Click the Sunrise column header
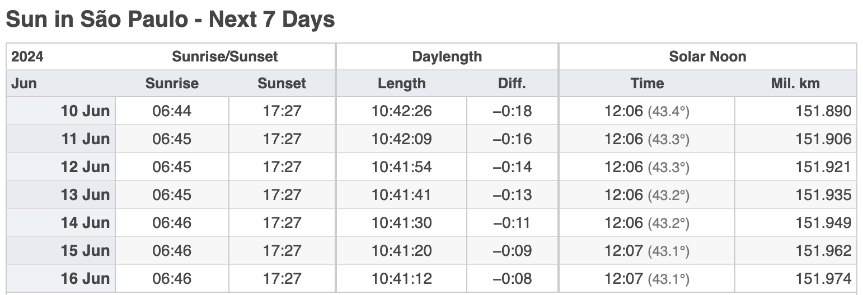The width and height of the screenshot is (863, 295). click(x=172, y=83)
